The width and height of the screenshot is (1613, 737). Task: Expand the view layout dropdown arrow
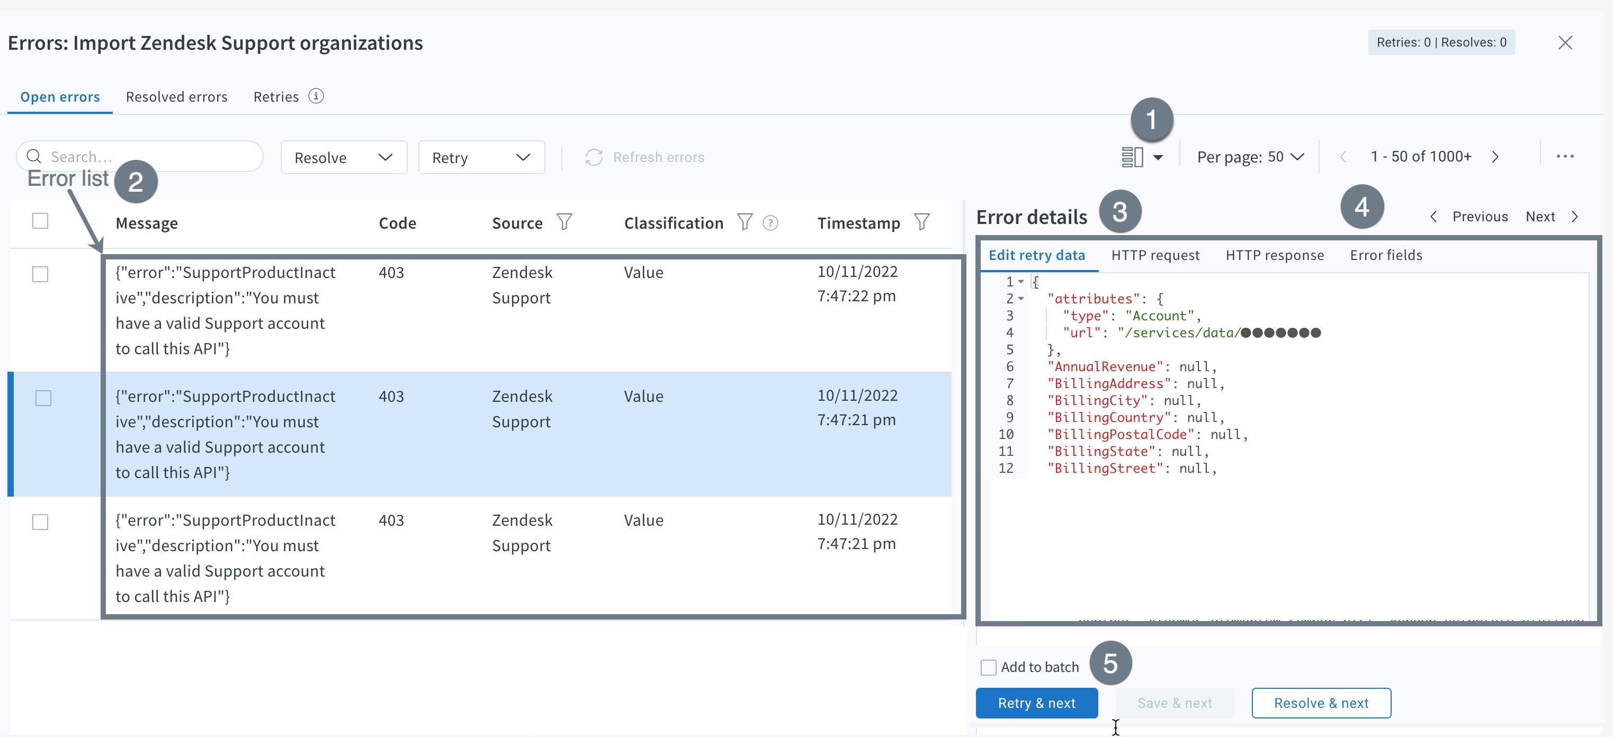pyautogui.click(x=1158, y=158)
